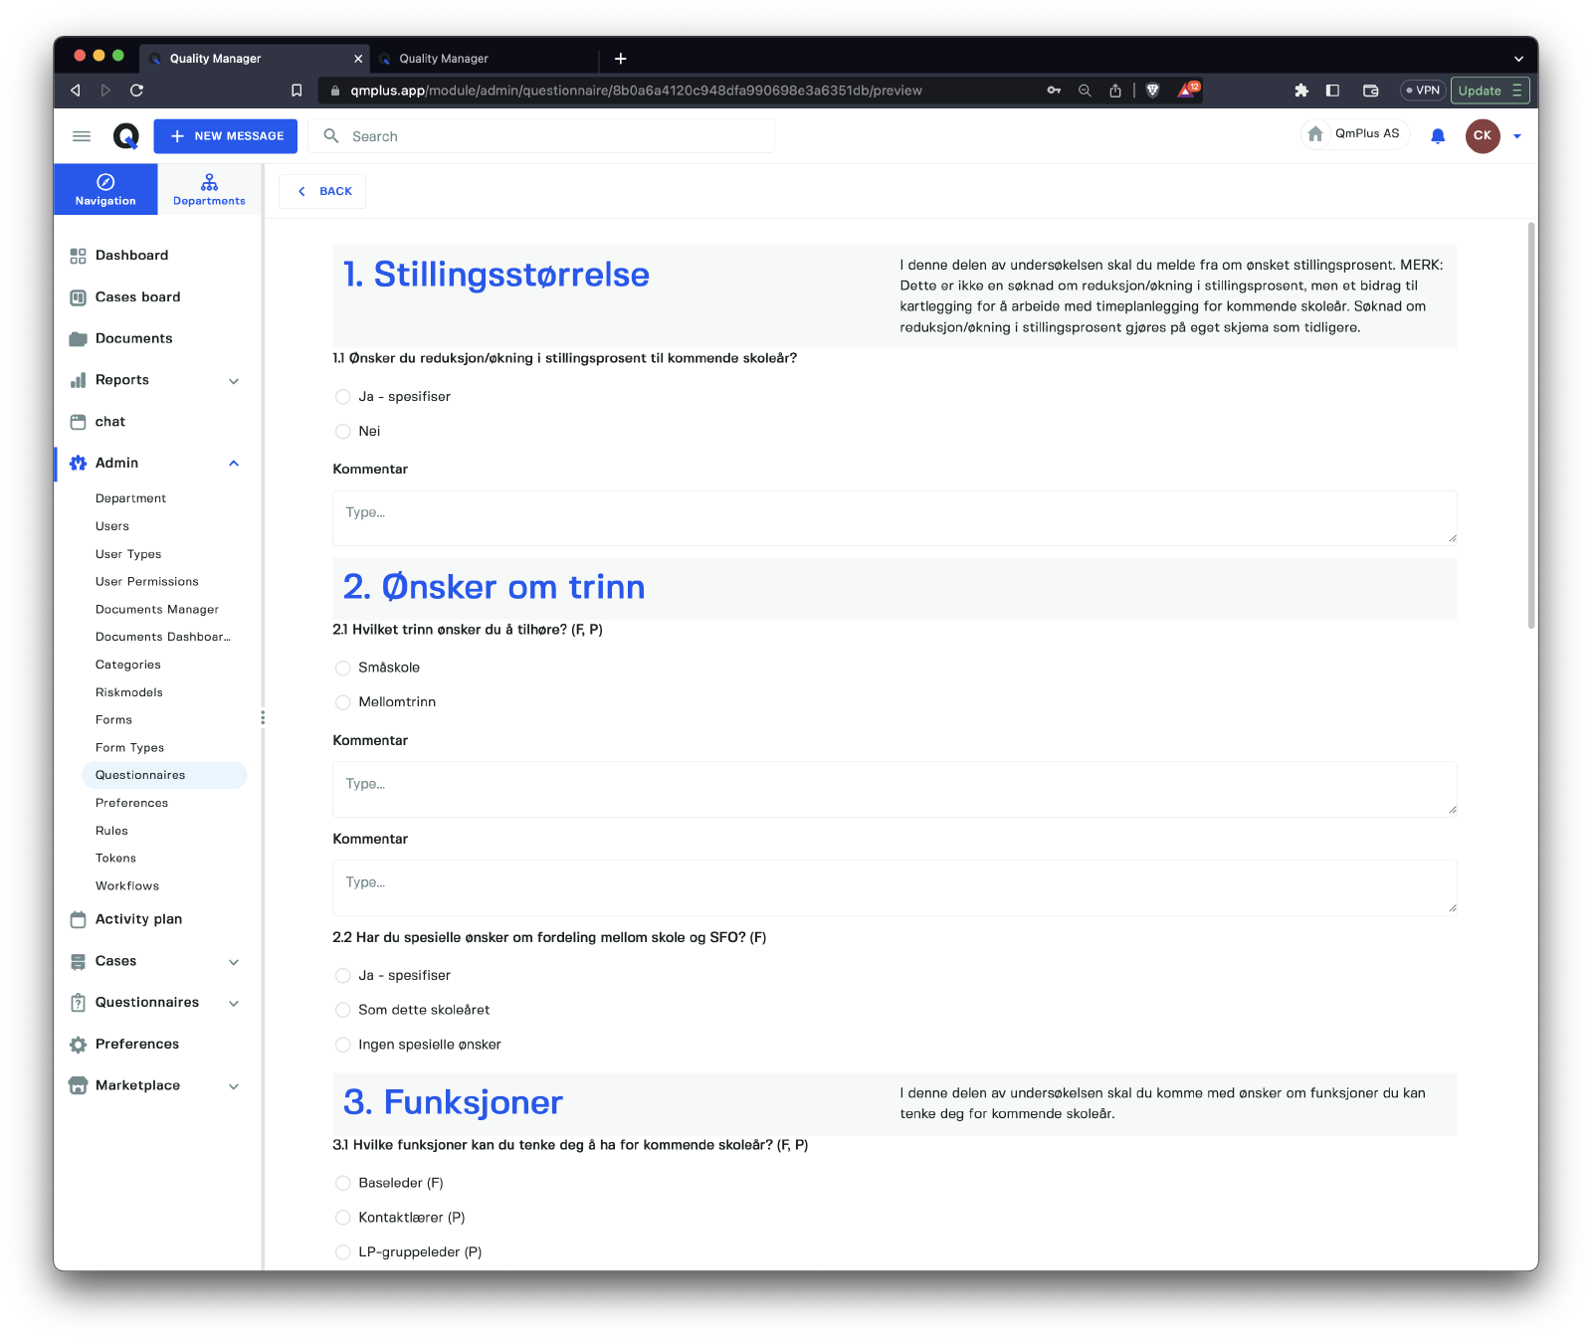The image size is (1592, 1342).
Task: Click the bookmark icon in address bar
Action: (297, 91)
